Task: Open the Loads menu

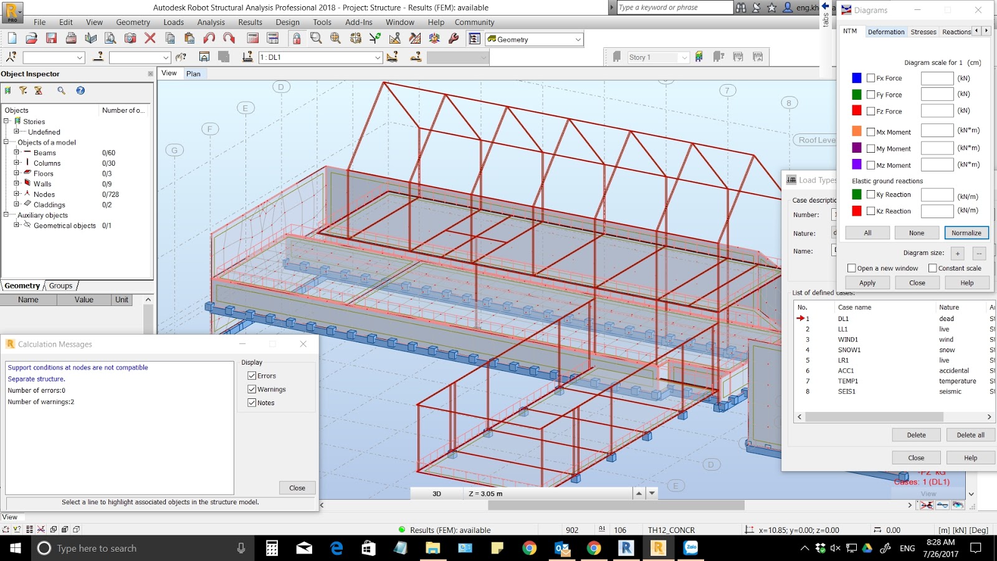Action: click(173, 22)
